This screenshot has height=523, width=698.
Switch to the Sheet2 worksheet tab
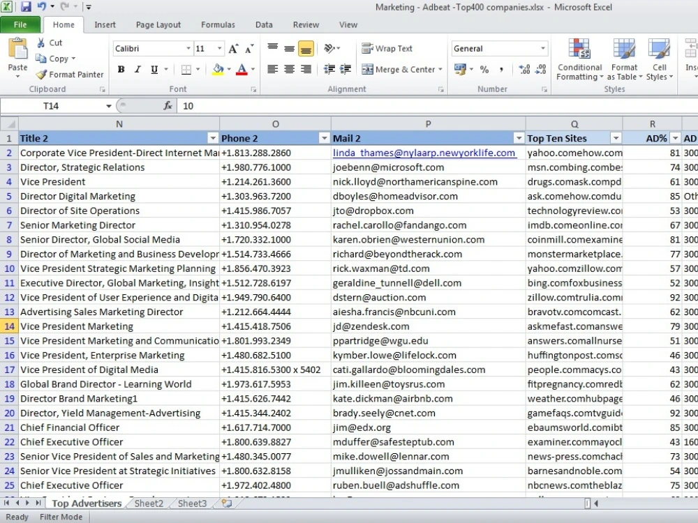[149, 503]
